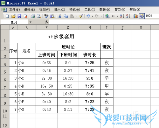Select the 上班时间 header cell

coord(47,55)
